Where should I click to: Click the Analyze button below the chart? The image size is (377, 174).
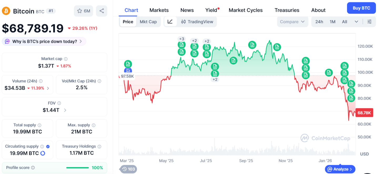340,169
